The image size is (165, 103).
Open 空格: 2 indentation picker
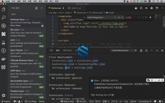[106, 101]
